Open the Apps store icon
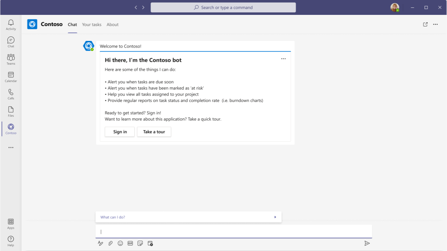This screenshot has height=251, width=447. pyautogui.click(x=11, y=224)
